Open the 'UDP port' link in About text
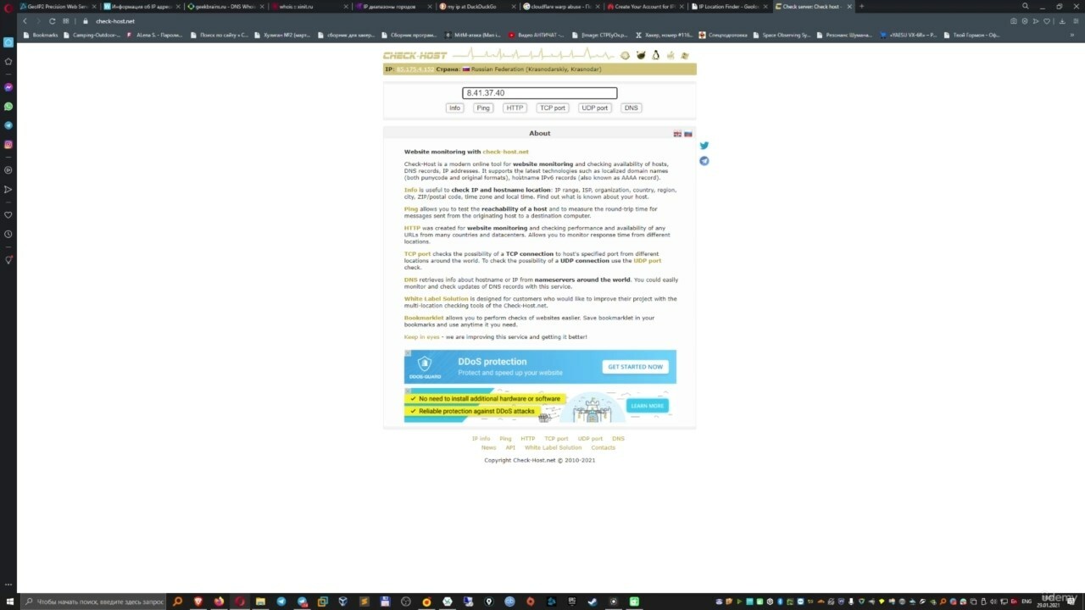 click(x=648, y=260)
